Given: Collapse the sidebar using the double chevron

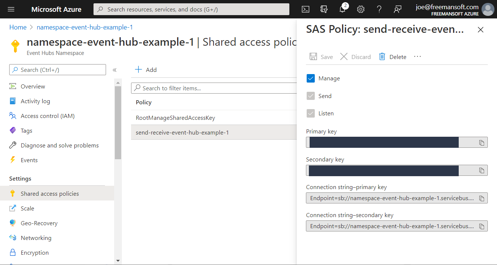Looking at the screenshot, I should coord(114,69).
